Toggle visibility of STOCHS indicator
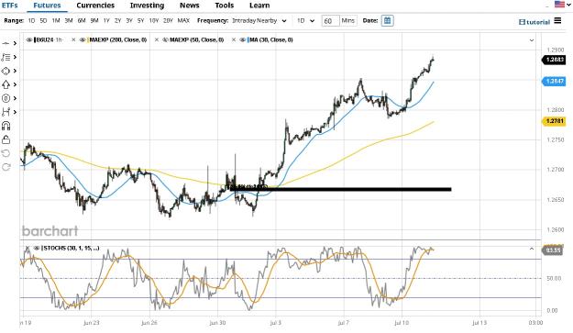 pyautogui.click(x=37, y=248)
